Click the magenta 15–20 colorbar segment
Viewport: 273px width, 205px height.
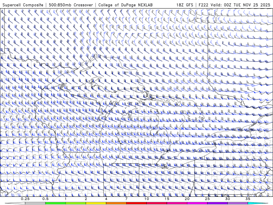pos(177,203)
